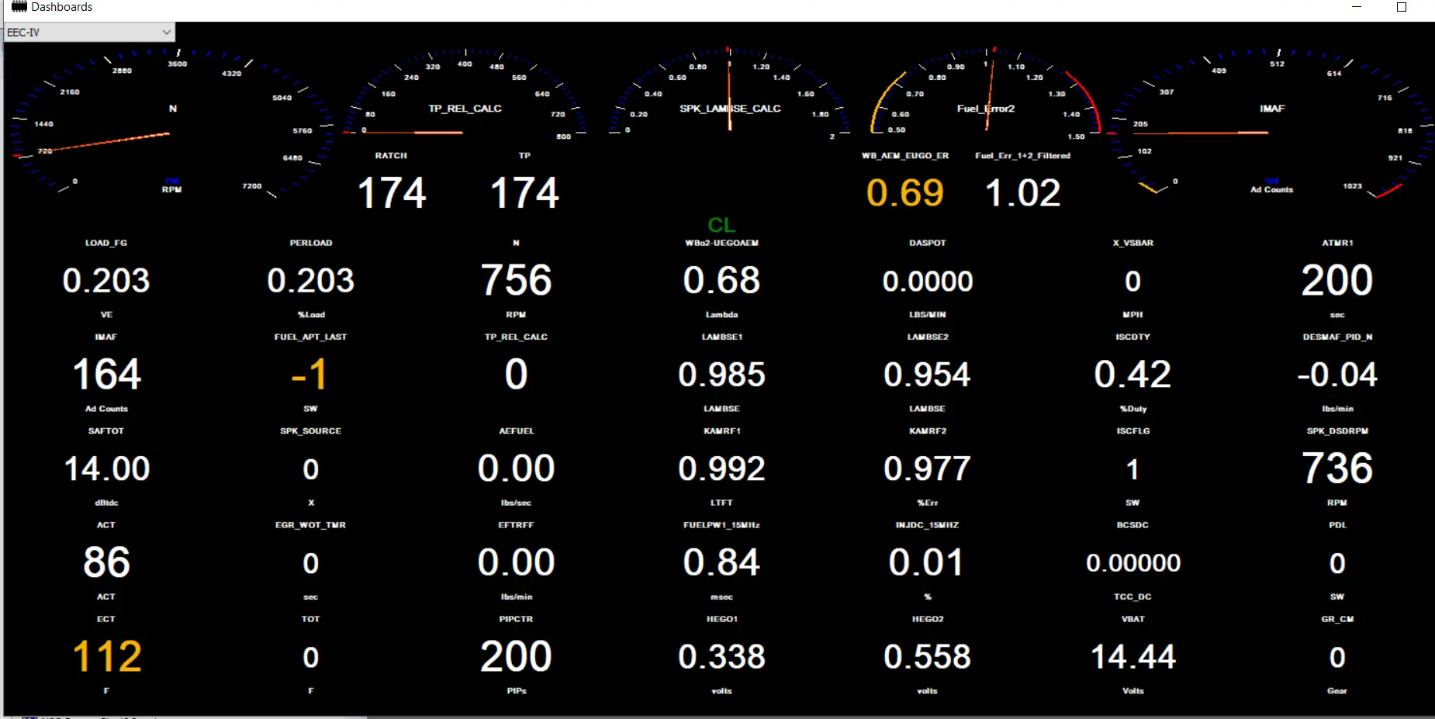The image size is (1435, 719).
Task: Select the KAMRF1 value 0.992
Action: point(721,469)
